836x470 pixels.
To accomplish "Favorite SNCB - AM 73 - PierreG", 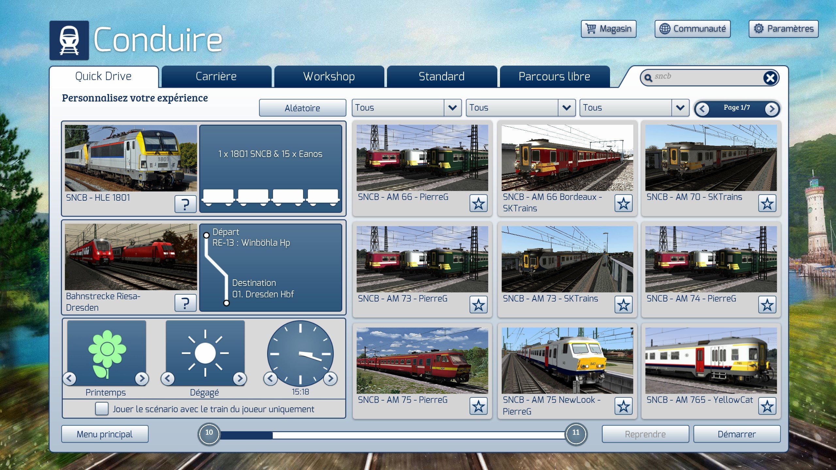I will click(478, 305).
